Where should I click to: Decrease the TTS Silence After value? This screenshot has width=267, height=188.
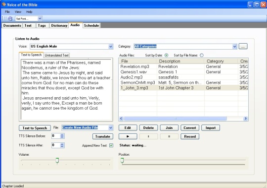click(62, 146)
